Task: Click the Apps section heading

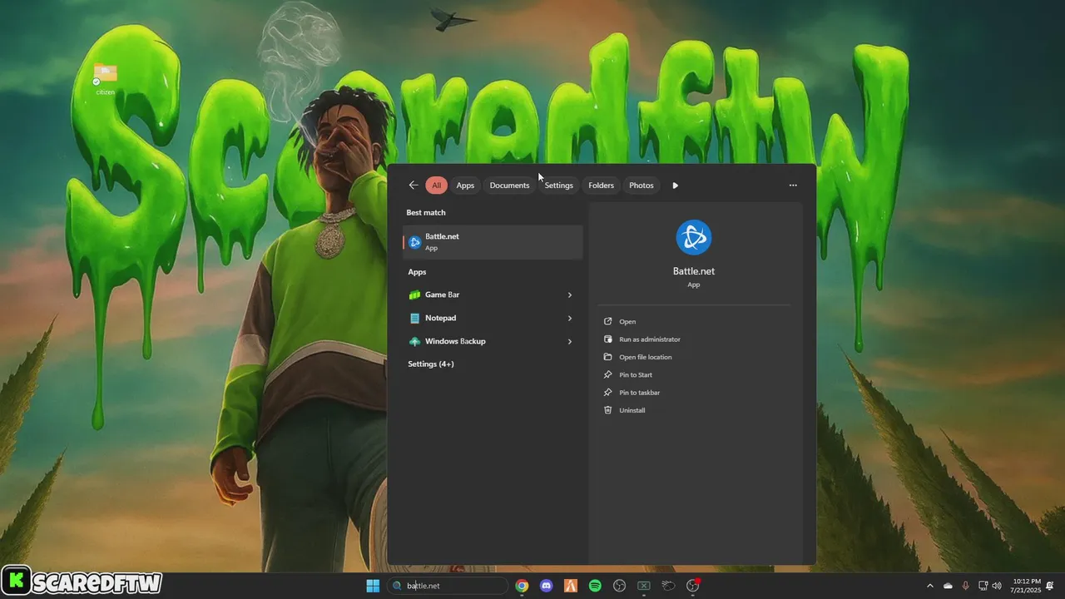Action: point(417,272)
